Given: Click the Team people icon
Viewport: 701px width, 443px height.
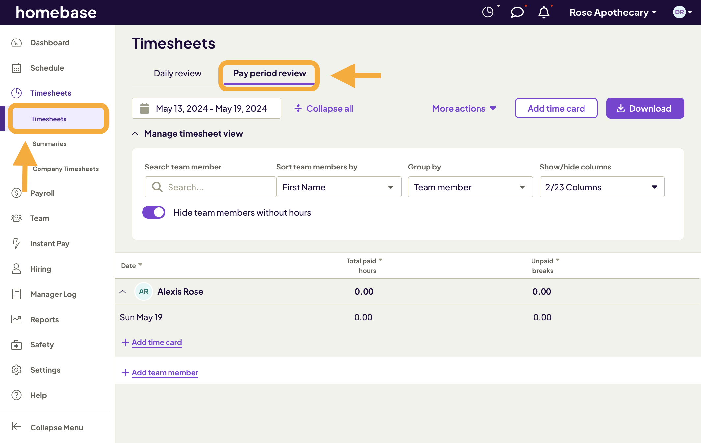Looking at the screenshot, I should 16,218.
